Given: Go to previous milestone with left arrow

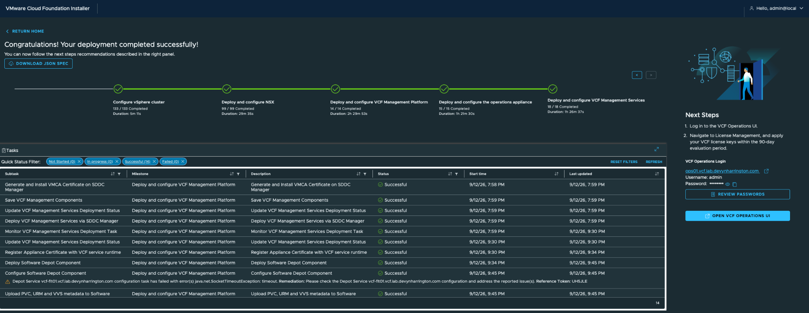Looking at the screenshot, I should point(637,75).
